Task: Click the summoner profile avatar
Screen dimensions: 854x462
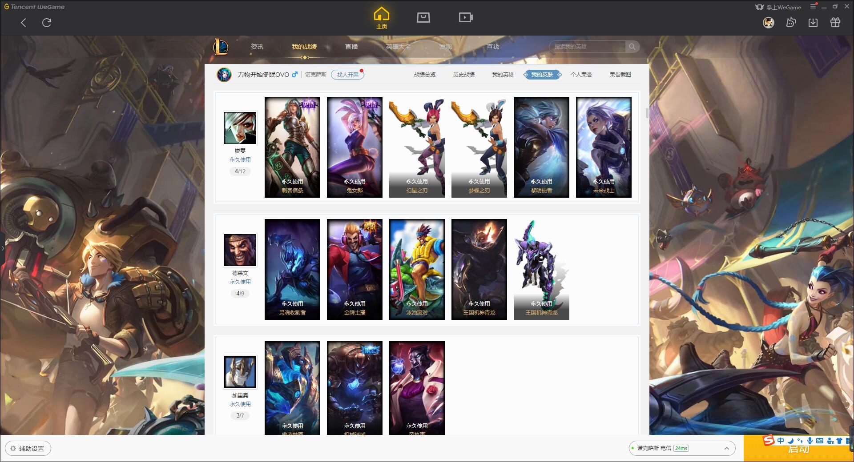Action: point(224,75)
